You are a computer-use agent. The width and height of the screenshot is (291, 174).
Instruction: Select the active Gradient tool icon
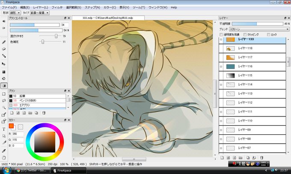point(4,86)
